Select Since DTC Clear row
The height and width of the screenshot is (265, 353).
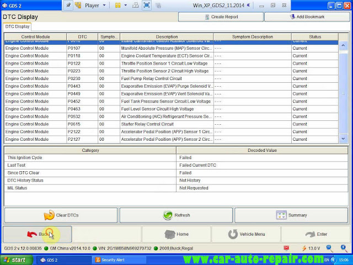pyautogui.click(x=176, y=173)
